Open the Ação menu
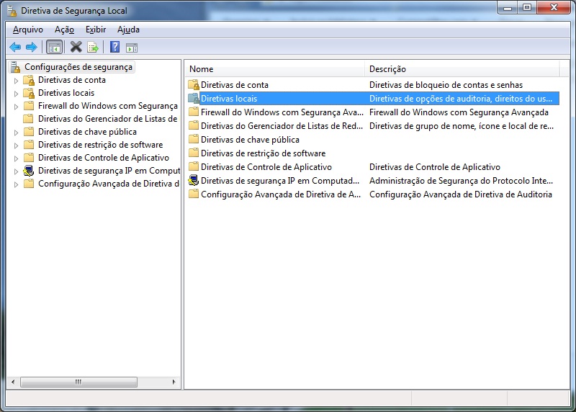 [64, 30]
